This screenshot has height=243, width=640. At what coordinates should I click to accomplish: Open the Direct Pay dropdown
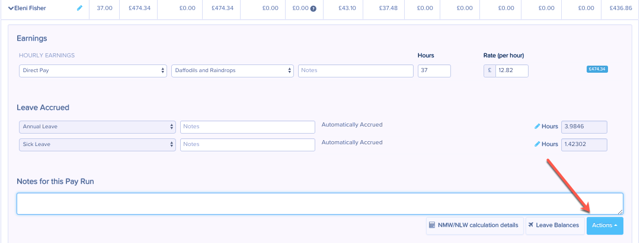click(93, 70)
